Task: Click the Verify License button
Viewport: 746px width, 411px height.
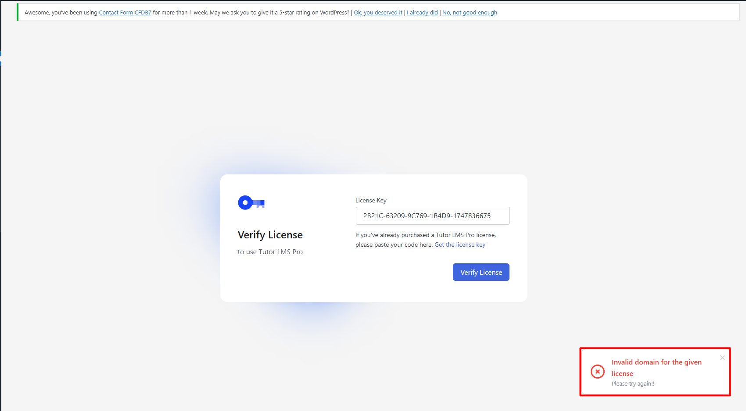Action: (481, 272)
